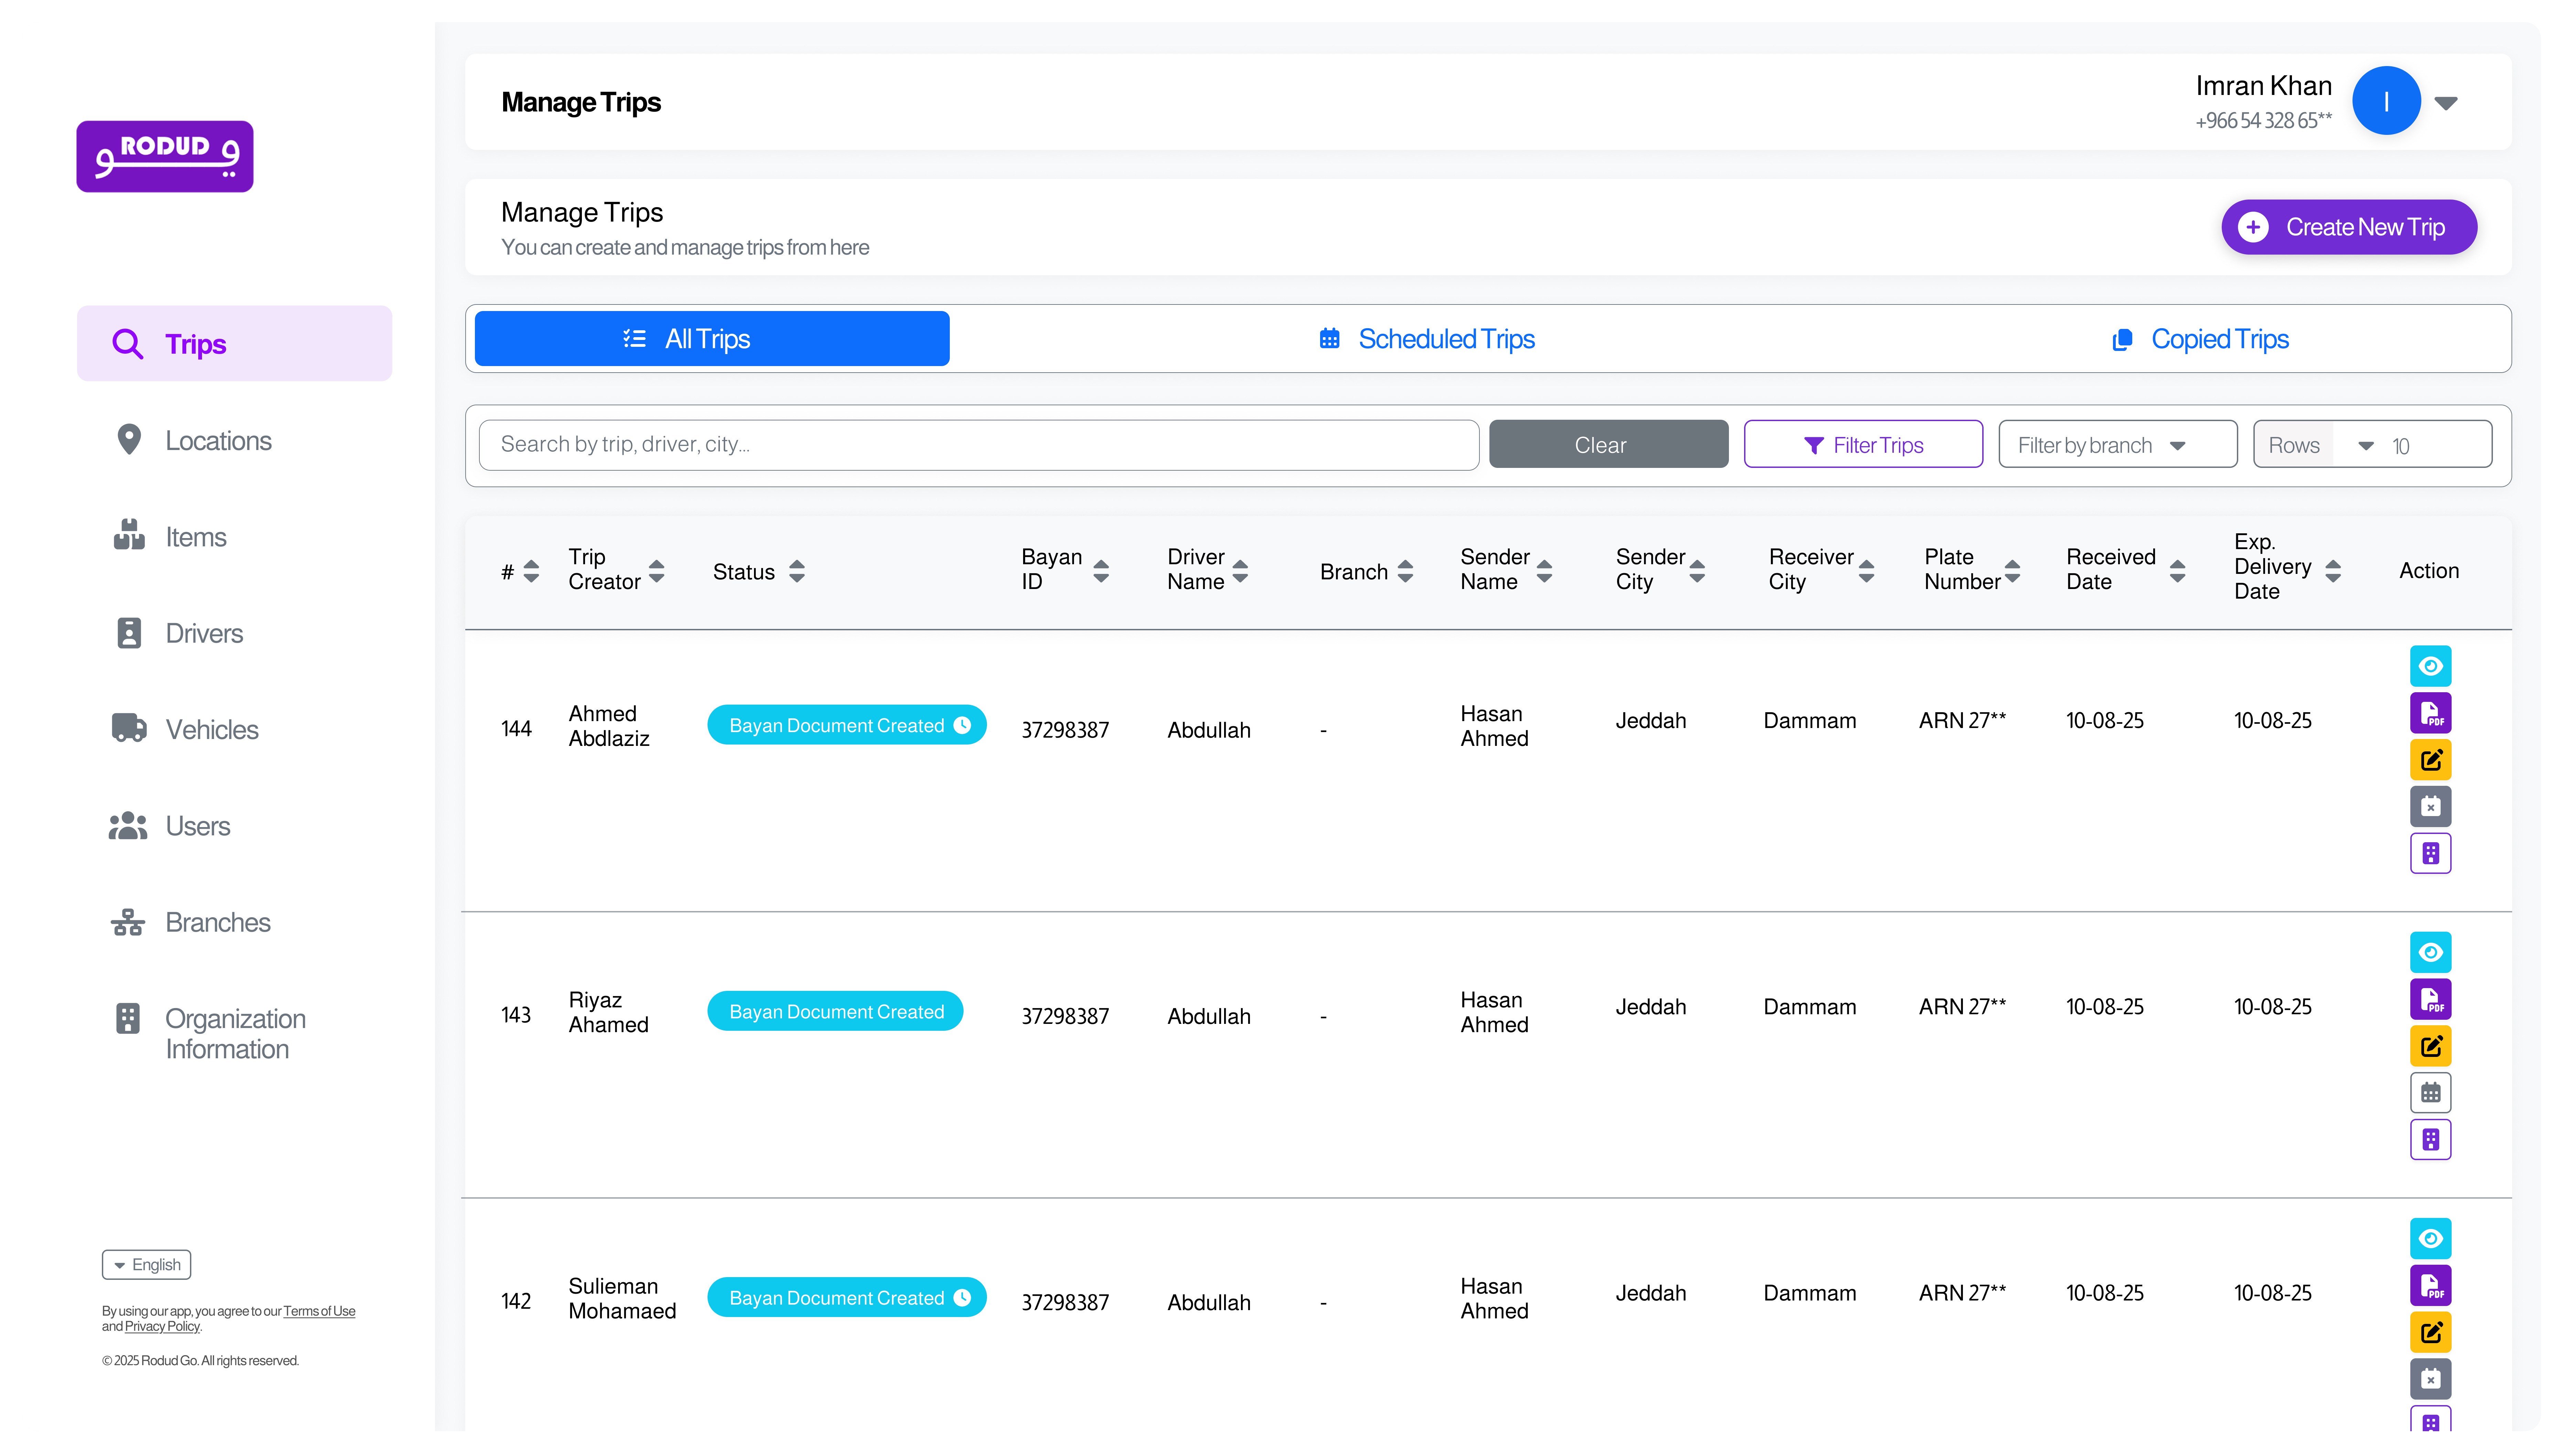Viewport: 2570px width, 1456px height.
Task: Sort by Receiver City column
Action: pos(1866,571)
